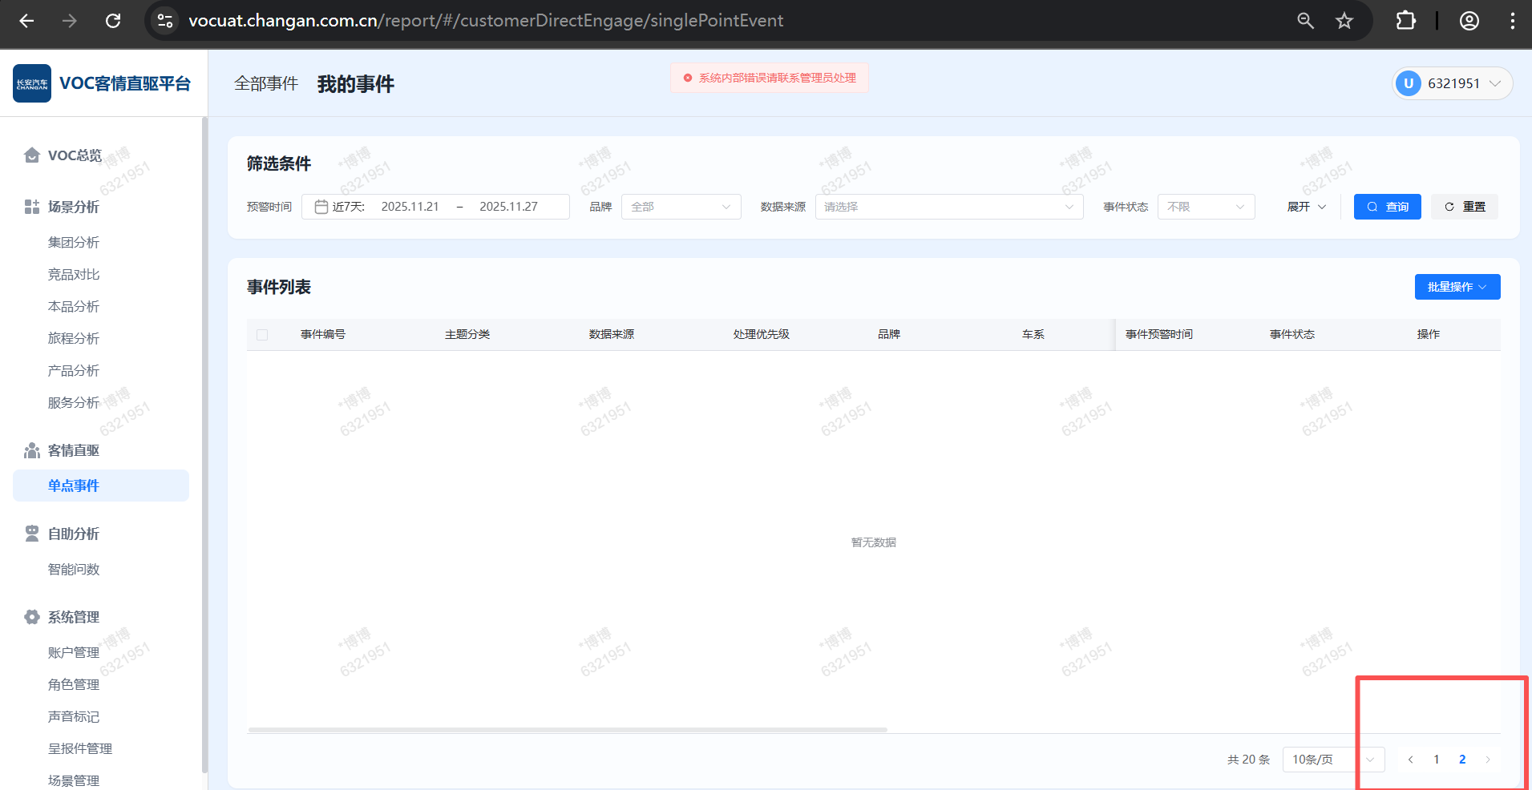Open the 品牌 dropdown

pyautogui.click(x=681, y=207)
